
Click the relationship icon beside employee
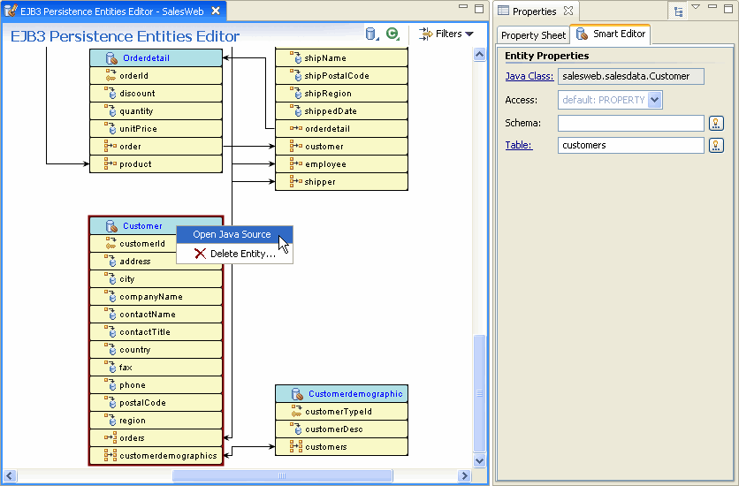click(296, 163)
